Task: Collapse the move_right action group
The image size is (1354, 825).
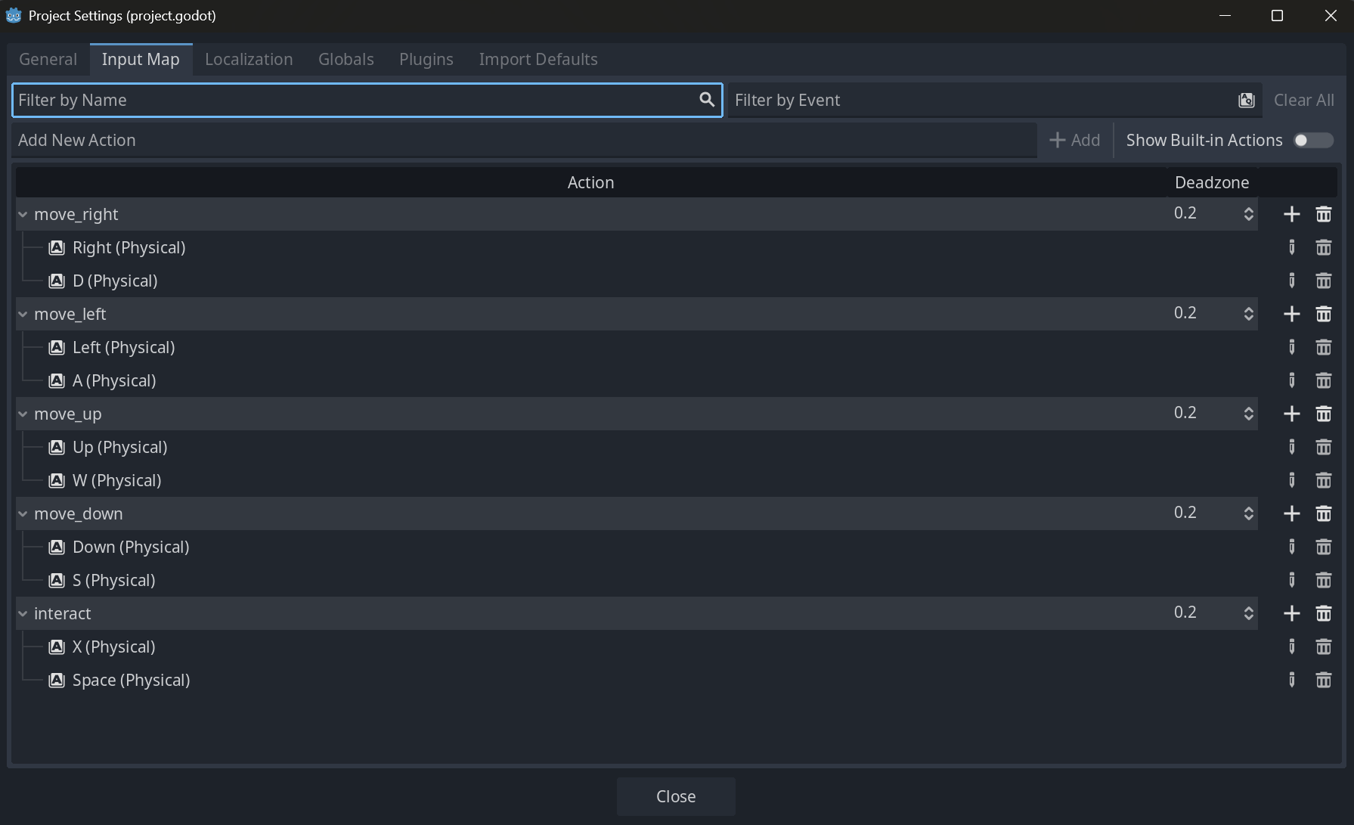Action: pos(22,214)
